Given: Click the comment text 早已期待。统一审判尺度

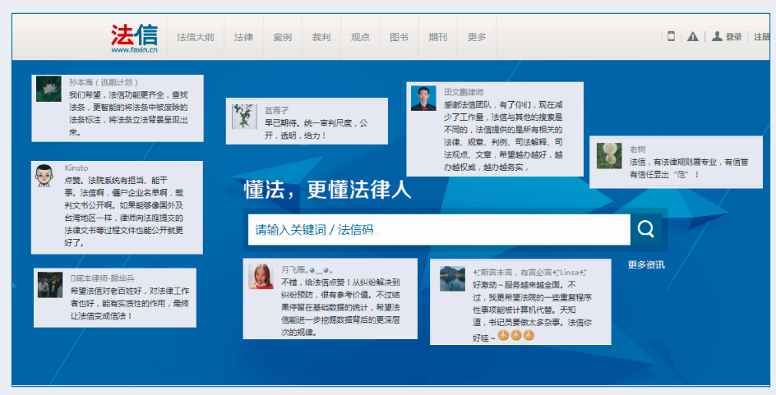Looking at the screenshot, I should 316,129.
